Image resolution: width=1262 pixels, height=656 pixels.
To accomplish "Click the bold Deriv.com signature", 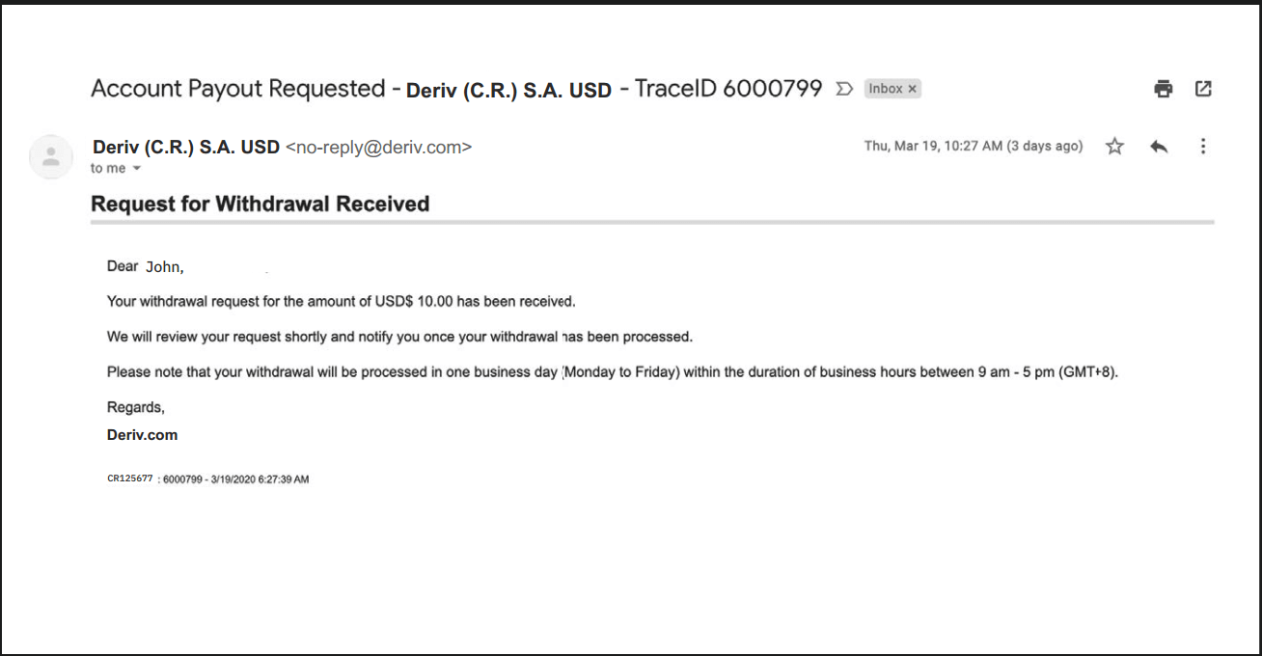I will click(x=142, y=435).
